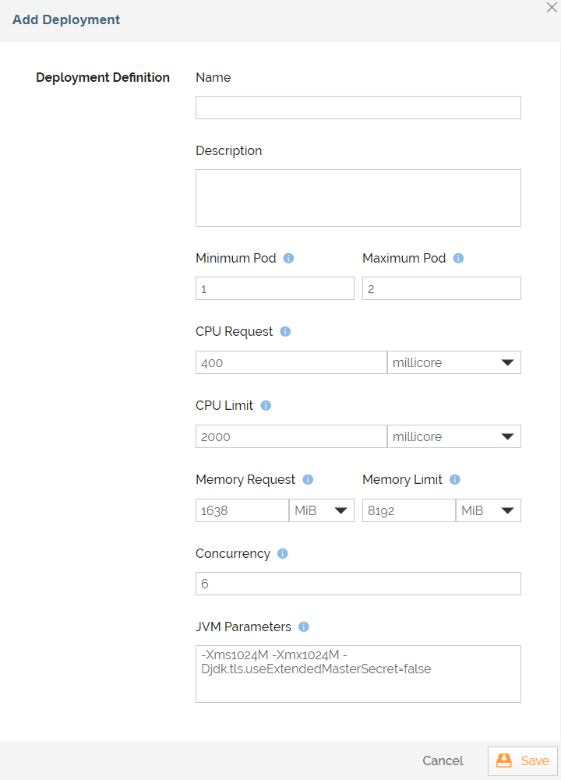The width and height of the screenshot is (561, 780).
Task: Edit the JVM Parameters text area
Action: [x=358, y=673]
